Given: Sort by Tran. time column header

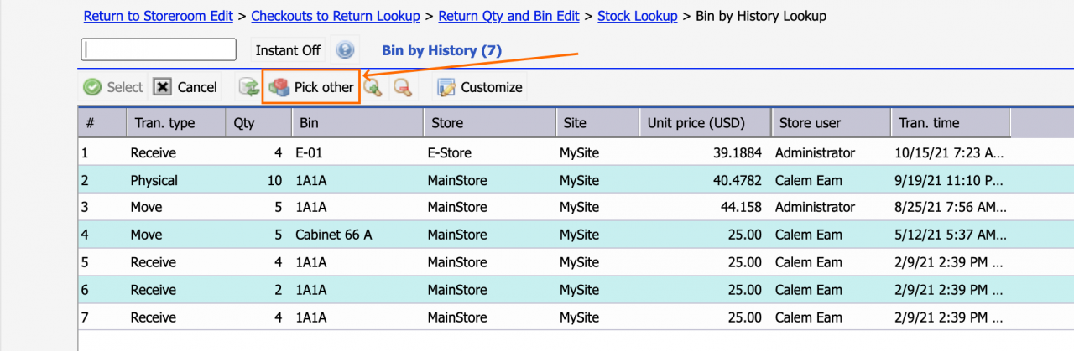Looking at the screenshot, I should pyautogui.click(x=950, y=123).
